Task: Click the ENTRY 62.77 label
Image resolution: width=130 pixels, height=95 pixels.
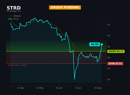Action: [116, 51]
